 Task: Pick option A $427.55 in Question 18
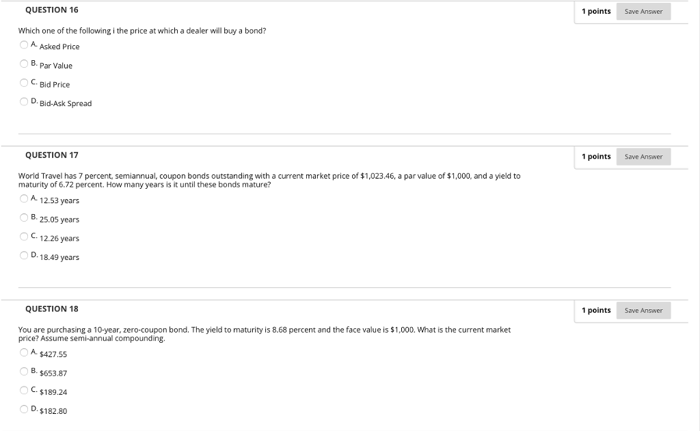[x=23, y=352]
